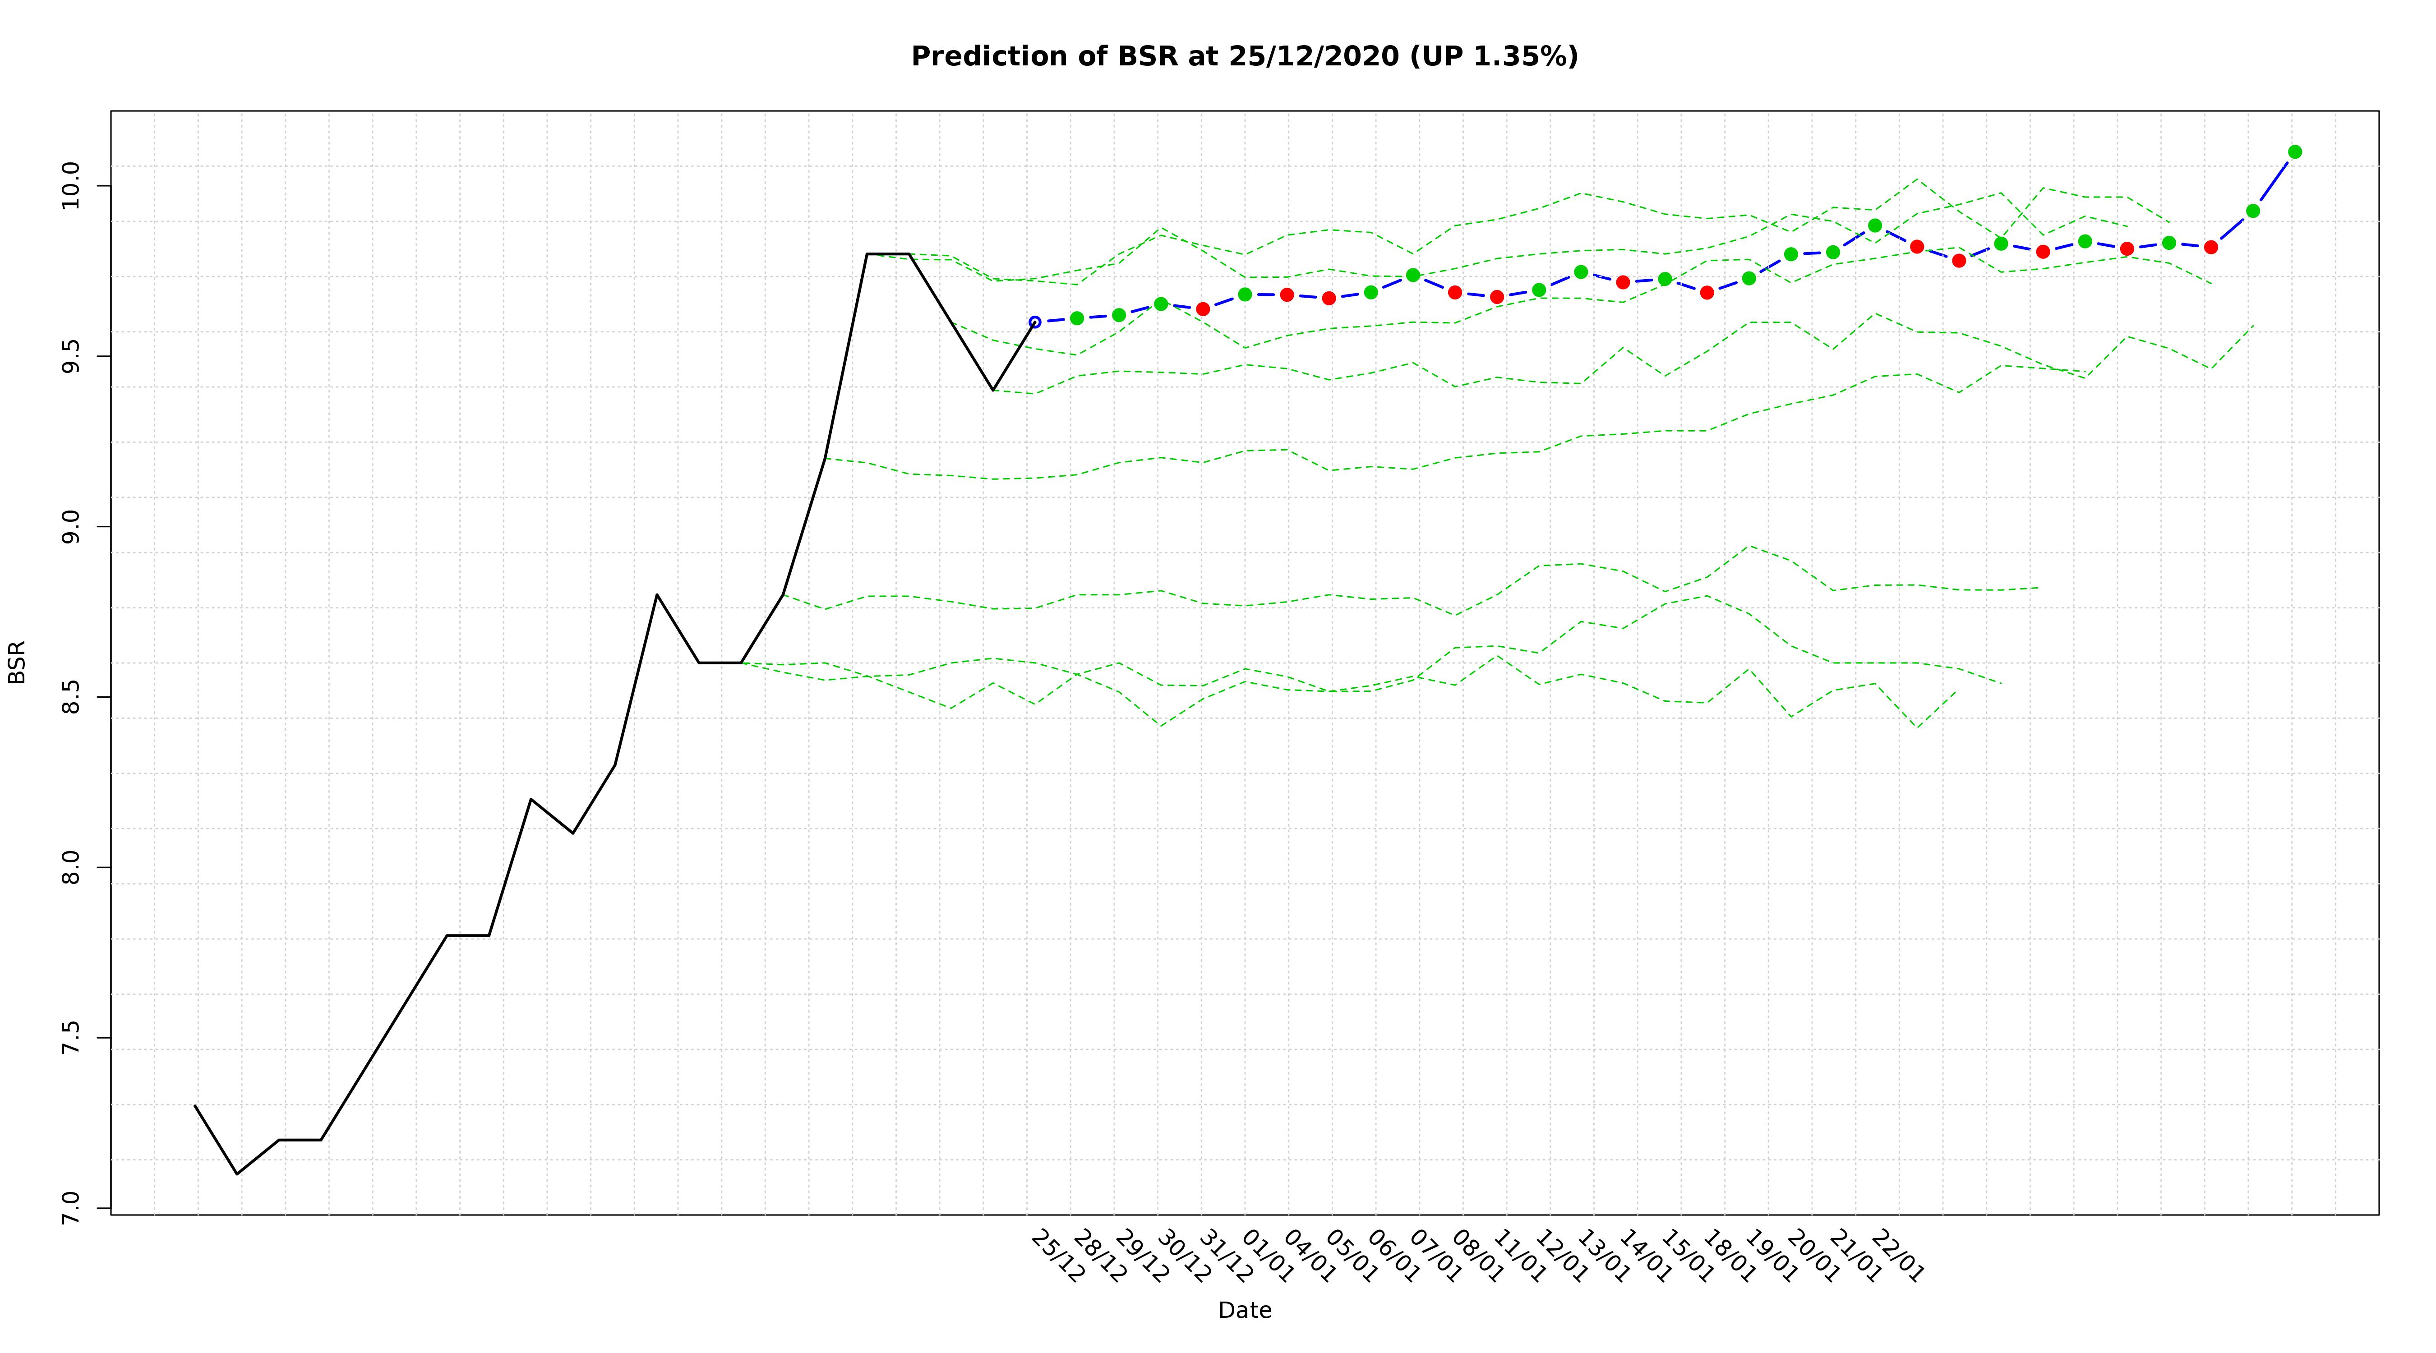
Task: Click the 'Date' x-axis label
Action: tap(1245, 1311)
